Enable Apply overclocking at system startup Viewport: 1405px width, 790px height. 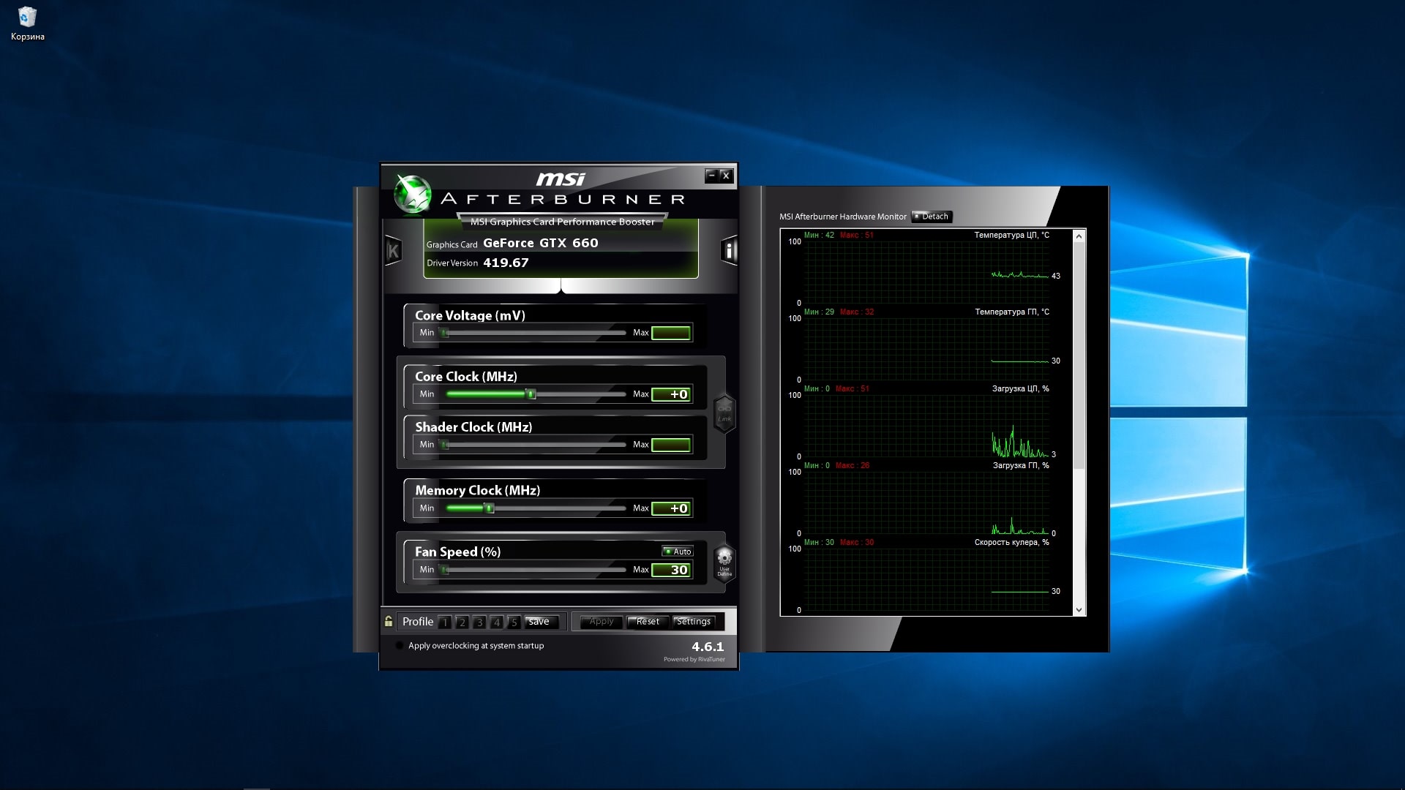click(400, 646)
